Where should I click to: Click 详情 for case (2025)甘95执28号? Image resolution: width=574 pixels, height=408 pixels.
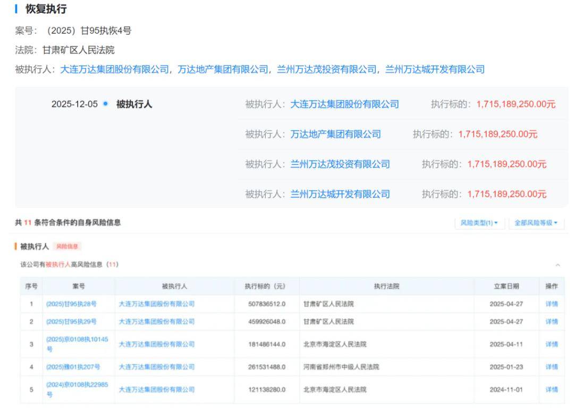click(x=552, y=303)
